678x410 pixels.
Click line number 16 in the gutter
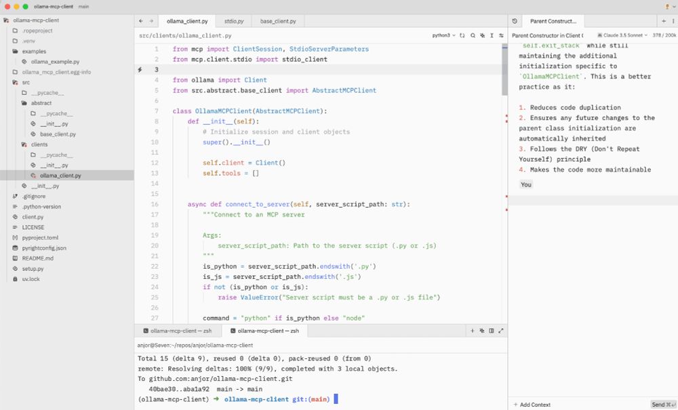tap(155, 204)
